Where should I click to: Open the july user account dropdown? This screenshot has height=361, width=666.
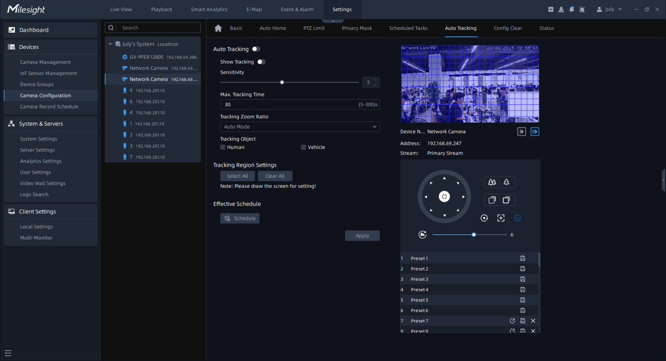tap(610, 9)
